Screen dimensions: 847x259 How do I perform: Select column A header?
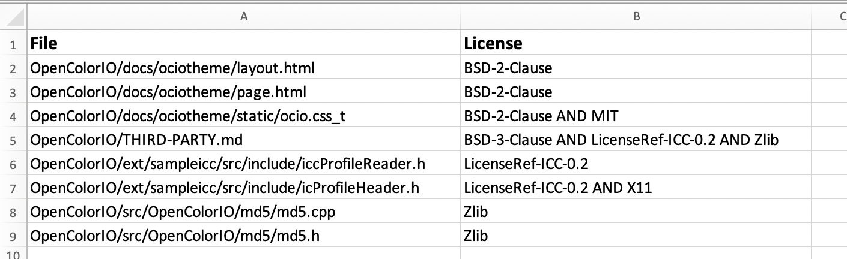click(244, 17)
